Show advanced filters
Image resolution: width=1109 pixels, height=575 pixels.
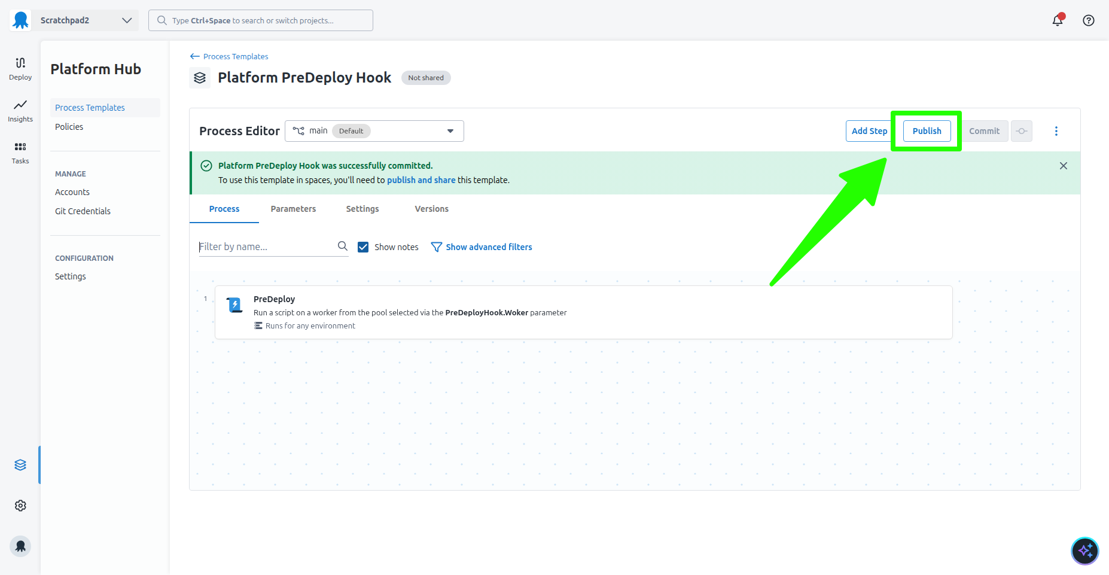click(482, 247)
